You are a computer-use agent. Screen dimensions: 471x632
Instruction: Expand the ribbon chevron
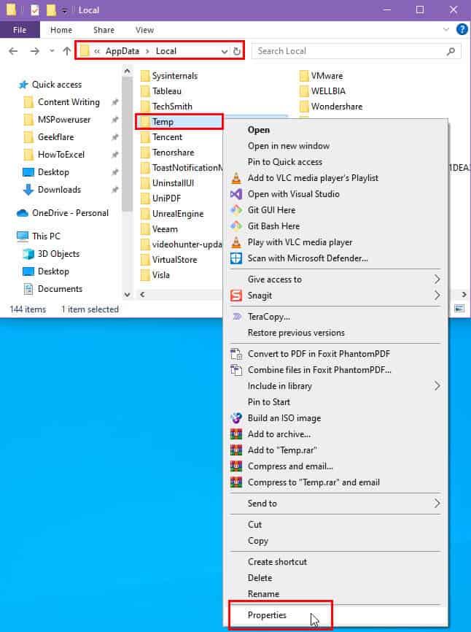pyautogui.click(x=446, y=29)
